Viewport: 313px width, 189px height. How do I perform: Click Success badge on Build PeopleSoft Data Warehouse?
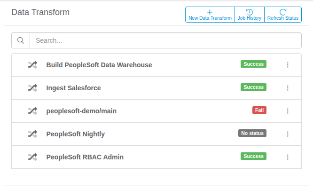253,64
